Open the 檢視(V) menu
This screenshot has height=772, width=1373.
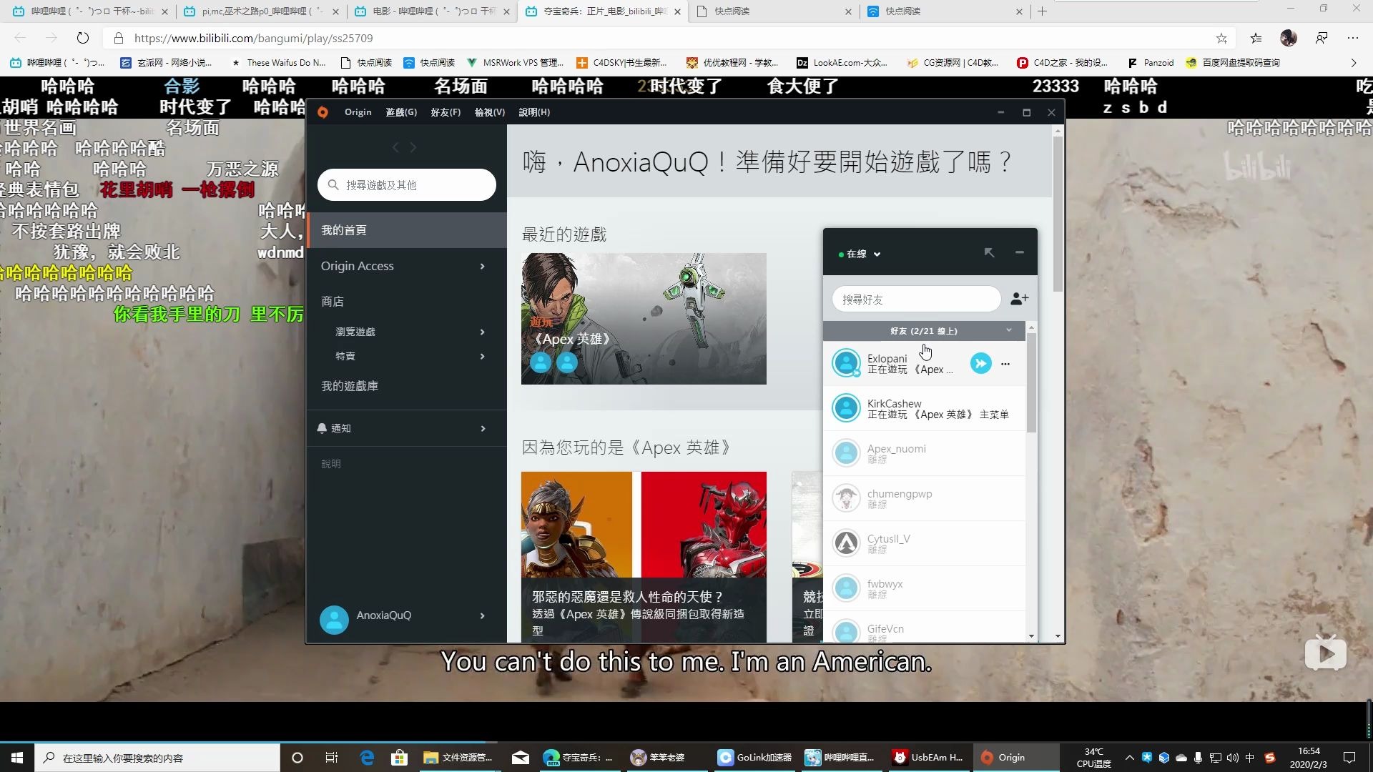490,112
